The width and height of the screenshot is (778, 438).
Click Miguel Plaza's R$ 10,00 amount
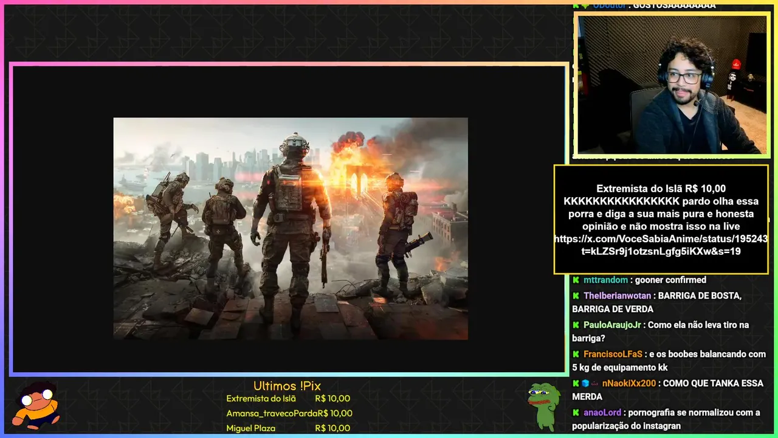point(332,428)
